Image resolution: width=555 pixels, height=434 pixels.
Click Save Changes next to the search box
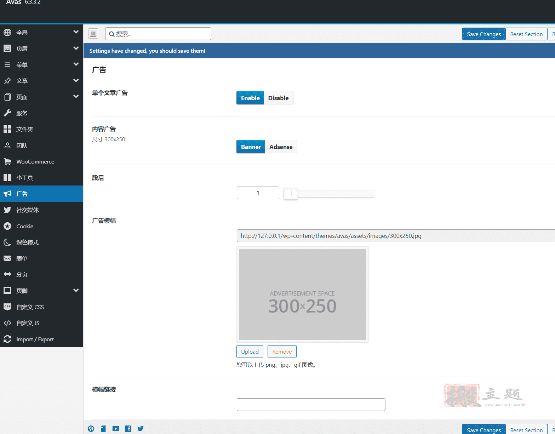[x=484, y=34]
